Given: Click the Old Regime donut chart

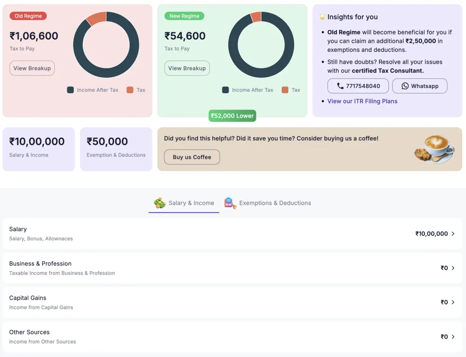Looking at the screenshot, I should (x=106, y=44).
